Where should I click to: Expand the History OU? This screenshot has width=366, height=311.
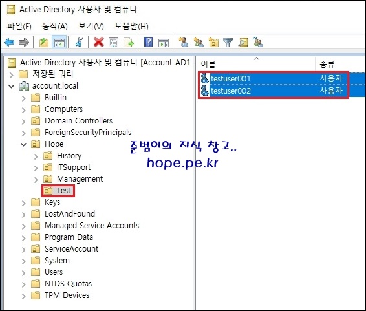click(x=36, y=156)
